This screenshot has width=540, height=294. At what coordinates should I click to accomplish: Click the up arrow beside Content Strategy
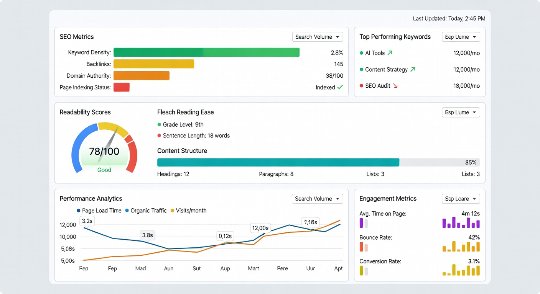(413, 69)
